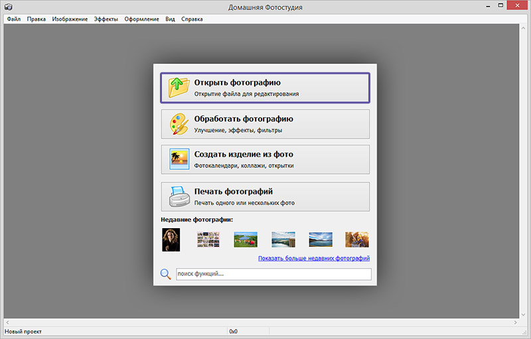
Task: Focus the поиск функций search field
Action: coord(273,274)
